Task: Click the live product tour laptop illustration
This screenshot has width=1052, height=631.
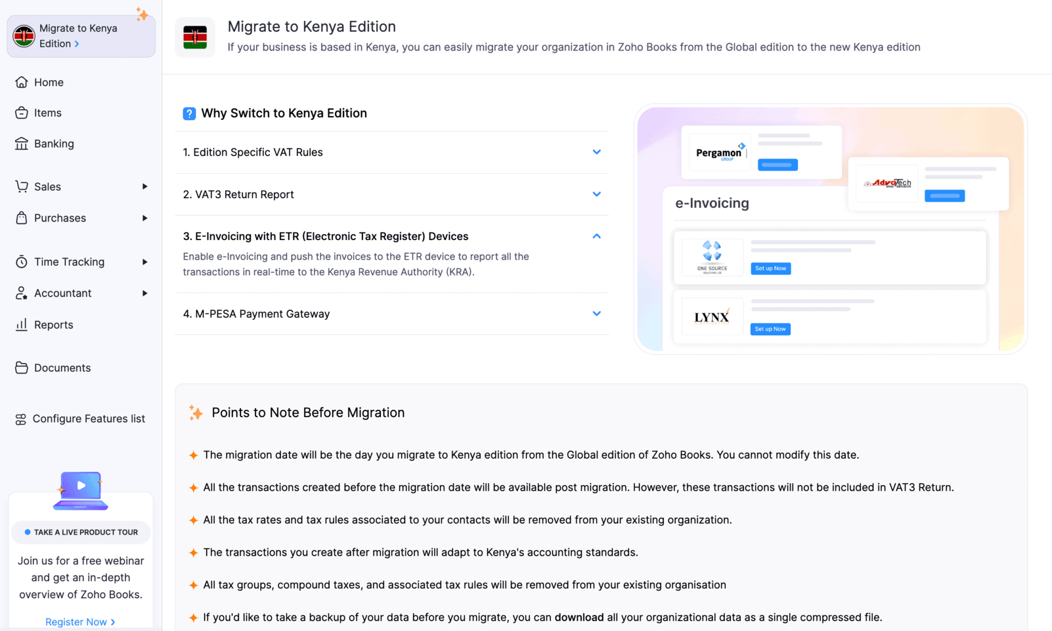Action: click(81, 490)
